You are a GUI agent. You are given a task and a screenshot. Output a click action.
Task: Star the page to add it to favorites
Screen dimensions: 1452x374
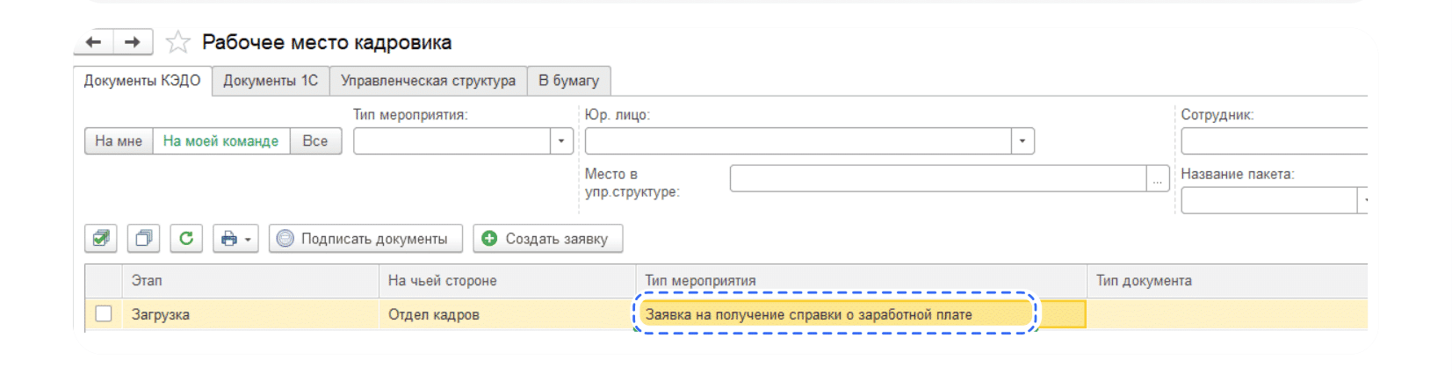178,42
